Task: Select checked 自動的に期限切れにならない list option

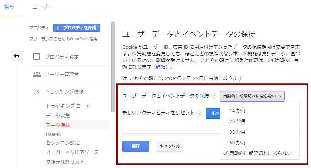Action: (260, 153)
